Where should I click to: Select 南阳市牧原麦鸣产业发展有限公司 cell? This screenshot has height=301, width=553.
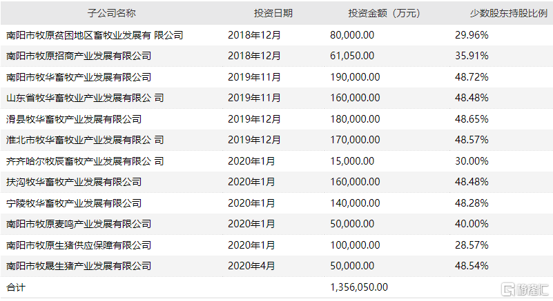pyautogui.click(x=79, y=224)
